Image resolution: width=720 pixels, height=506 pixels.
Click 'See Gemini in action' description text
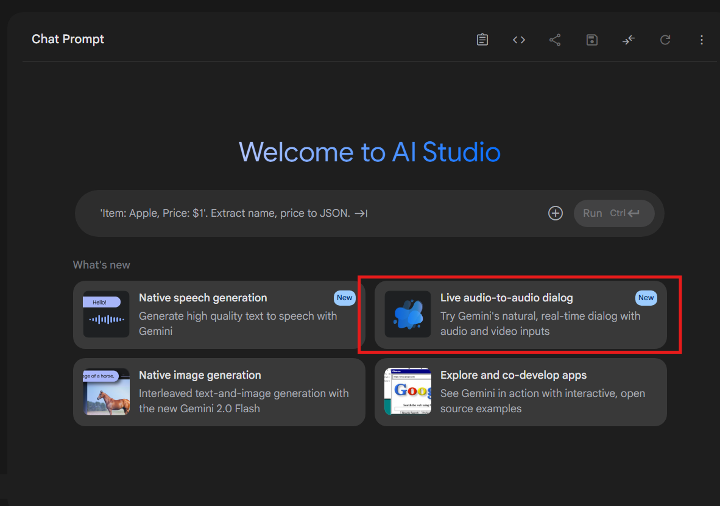pos(543,401)
